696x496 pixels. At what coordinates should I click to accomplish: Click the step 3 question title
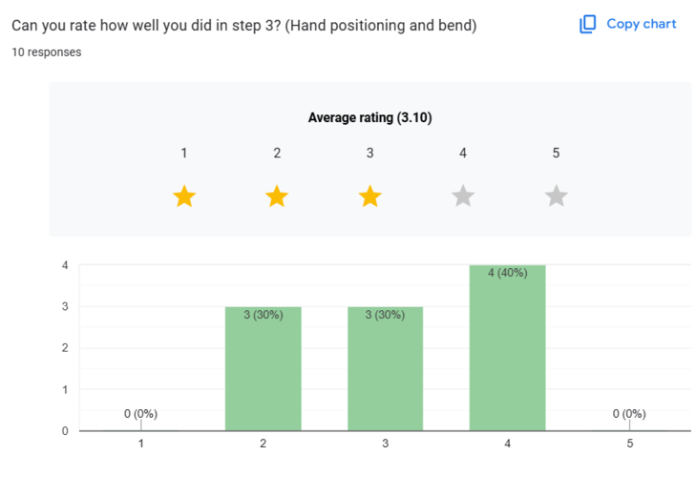pyautogui.click(x=243, y=25)
